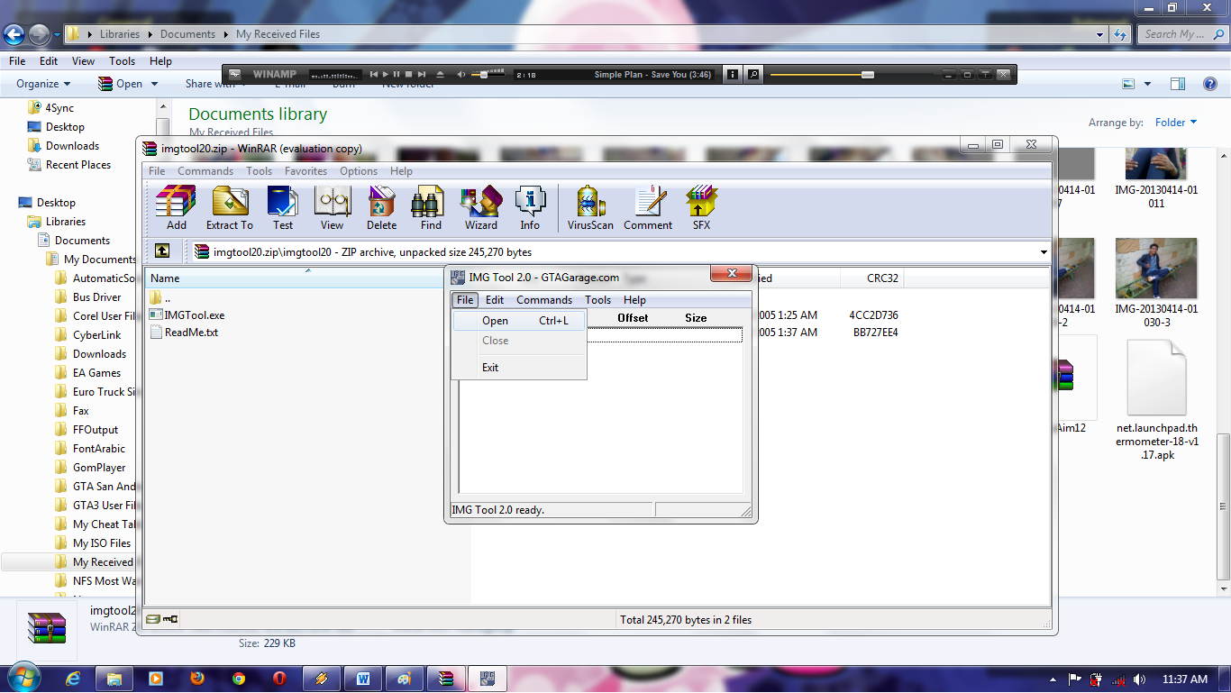Open the Organize dropdown in Explorer

43,84
